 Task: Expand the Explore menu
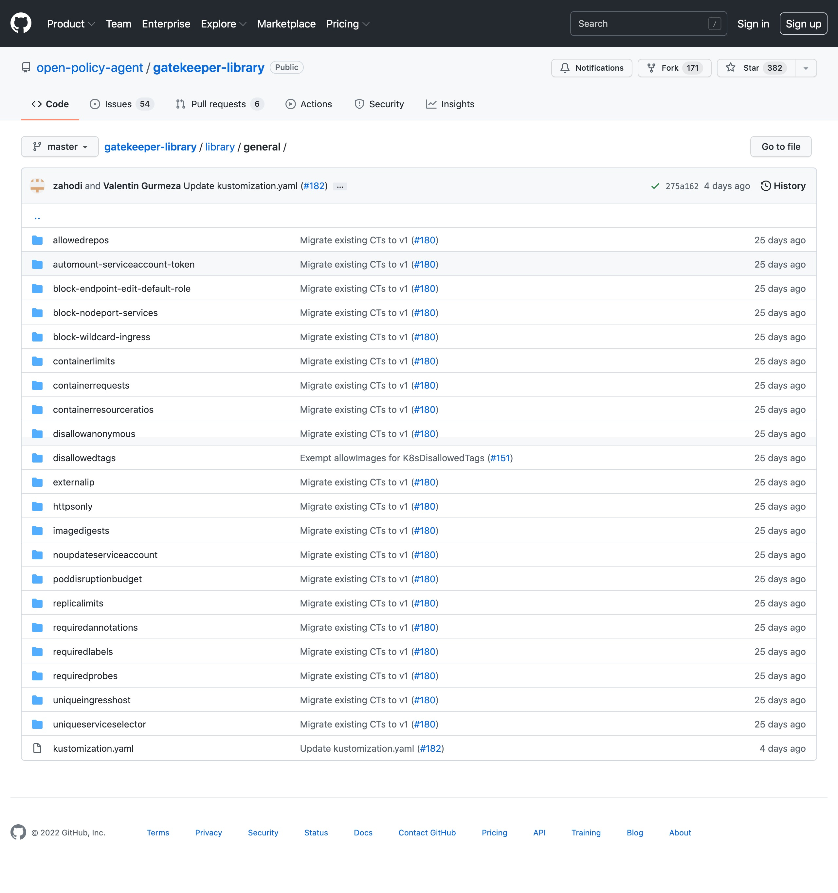tap(224, 24)
